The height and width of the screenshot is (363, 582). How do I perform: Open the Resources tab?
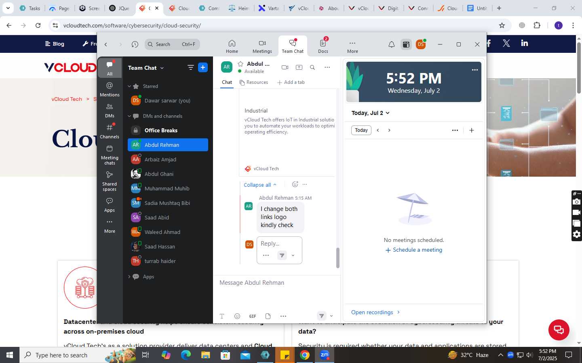(x=254, y=82)
